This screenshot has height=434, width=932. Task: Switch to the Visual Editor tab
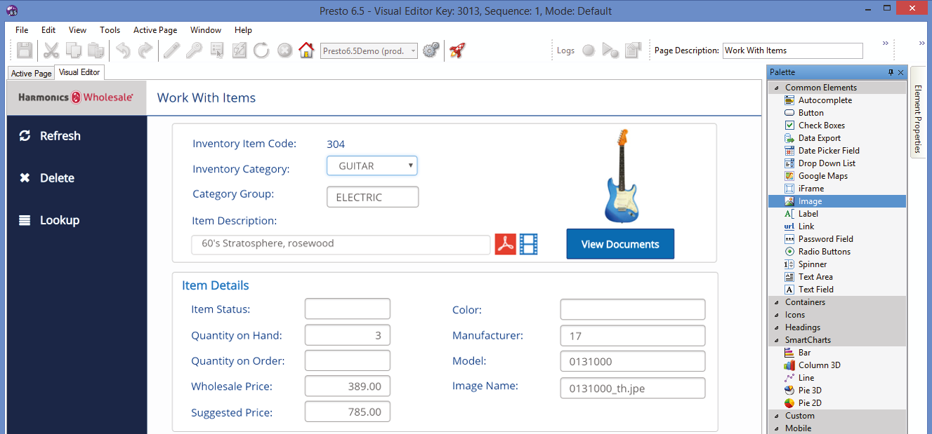(x=79, y=72)
